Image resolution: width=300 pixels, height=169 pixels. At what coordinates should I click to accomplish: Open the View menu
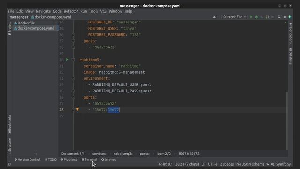point(30,11)
